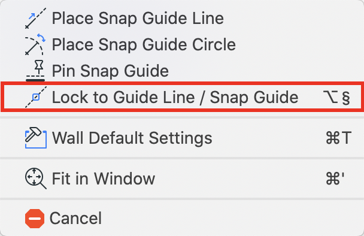364x236 pixels.
Task: Click the word Window in Fit in Window
Action: pos(125,178)
